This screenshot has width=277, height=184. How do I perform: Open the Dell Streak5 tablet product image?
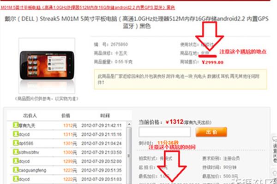pos(47,65)
